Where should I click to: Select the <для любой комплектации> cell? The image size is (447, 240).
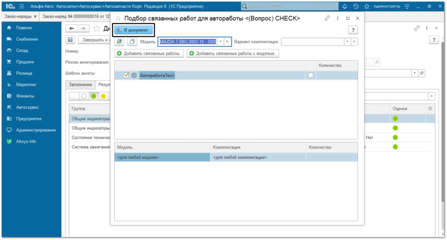[x=258, y=158]
